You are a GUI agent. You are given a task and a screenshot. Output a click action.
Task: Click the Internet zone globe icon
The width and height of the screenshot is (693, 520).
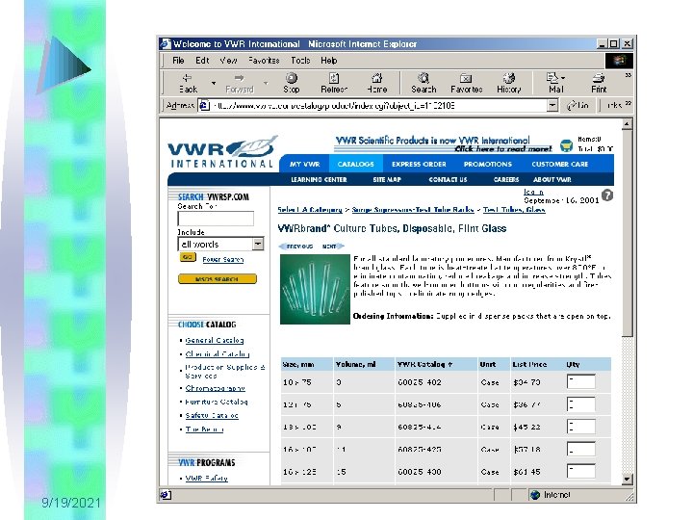(535, 495)
